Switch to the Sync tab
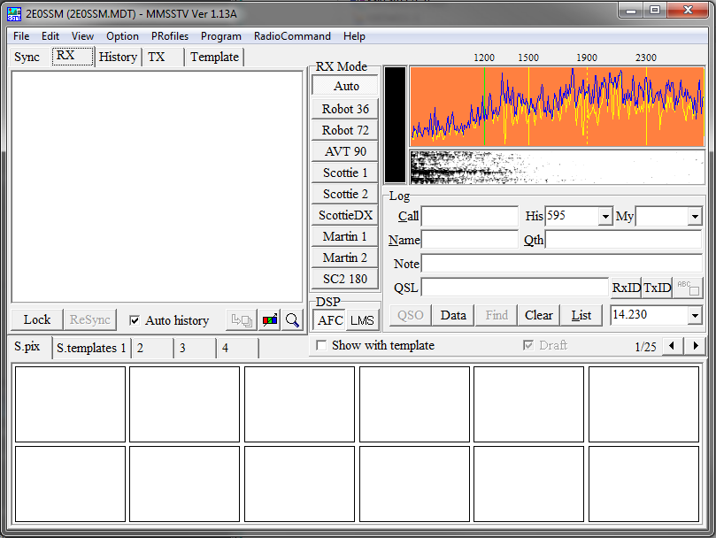The height and width of the screenshot is (538, 716). point(27,58)
